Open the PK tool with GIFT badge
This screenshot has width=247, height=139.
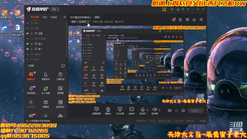tap(32, 116)
